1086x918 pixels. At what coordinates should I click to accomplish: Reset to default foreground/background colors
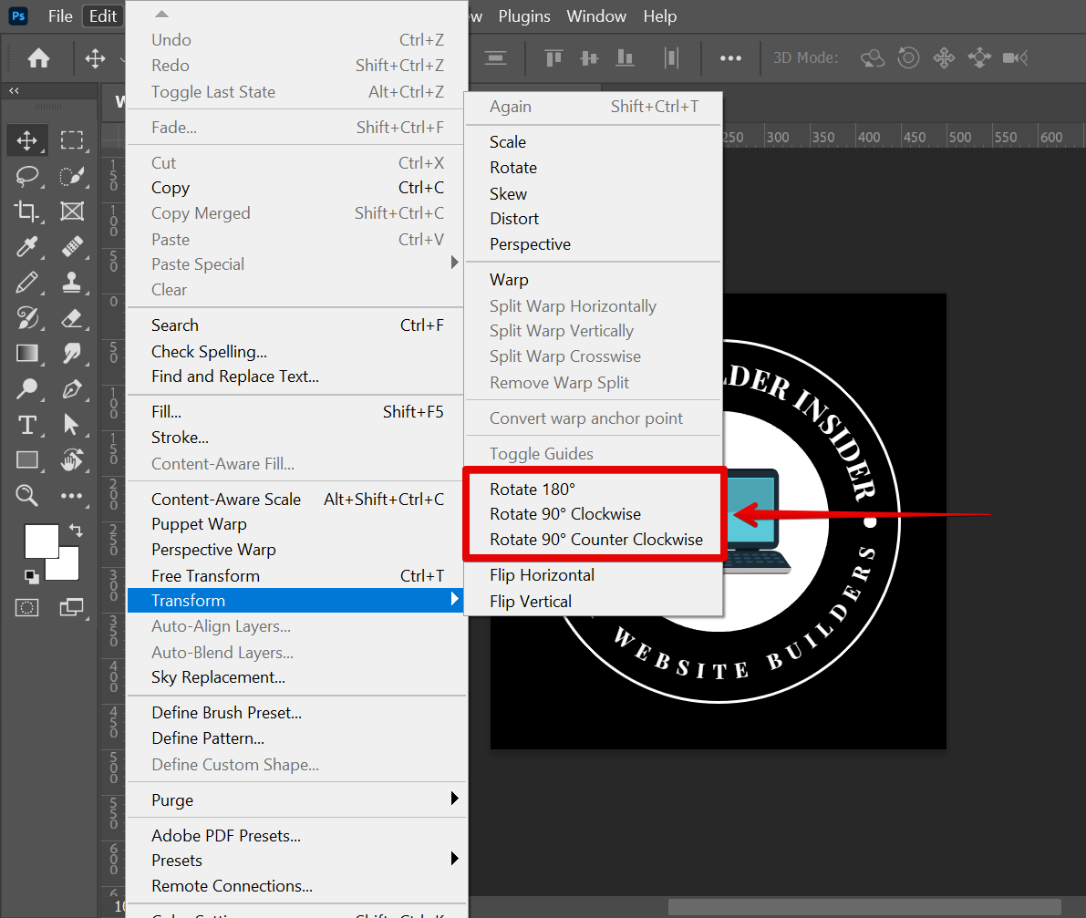click(32, 575)
